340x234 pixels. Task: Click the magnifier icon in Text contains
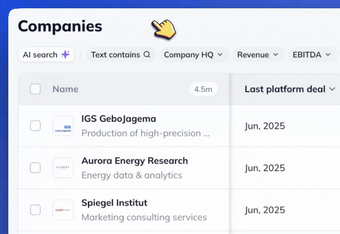[x=147, y=55]
